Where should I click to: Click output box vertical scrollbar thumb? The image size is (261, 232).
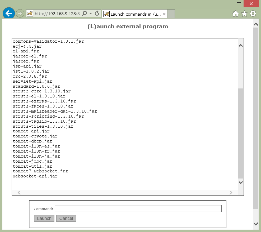(240, 133)
